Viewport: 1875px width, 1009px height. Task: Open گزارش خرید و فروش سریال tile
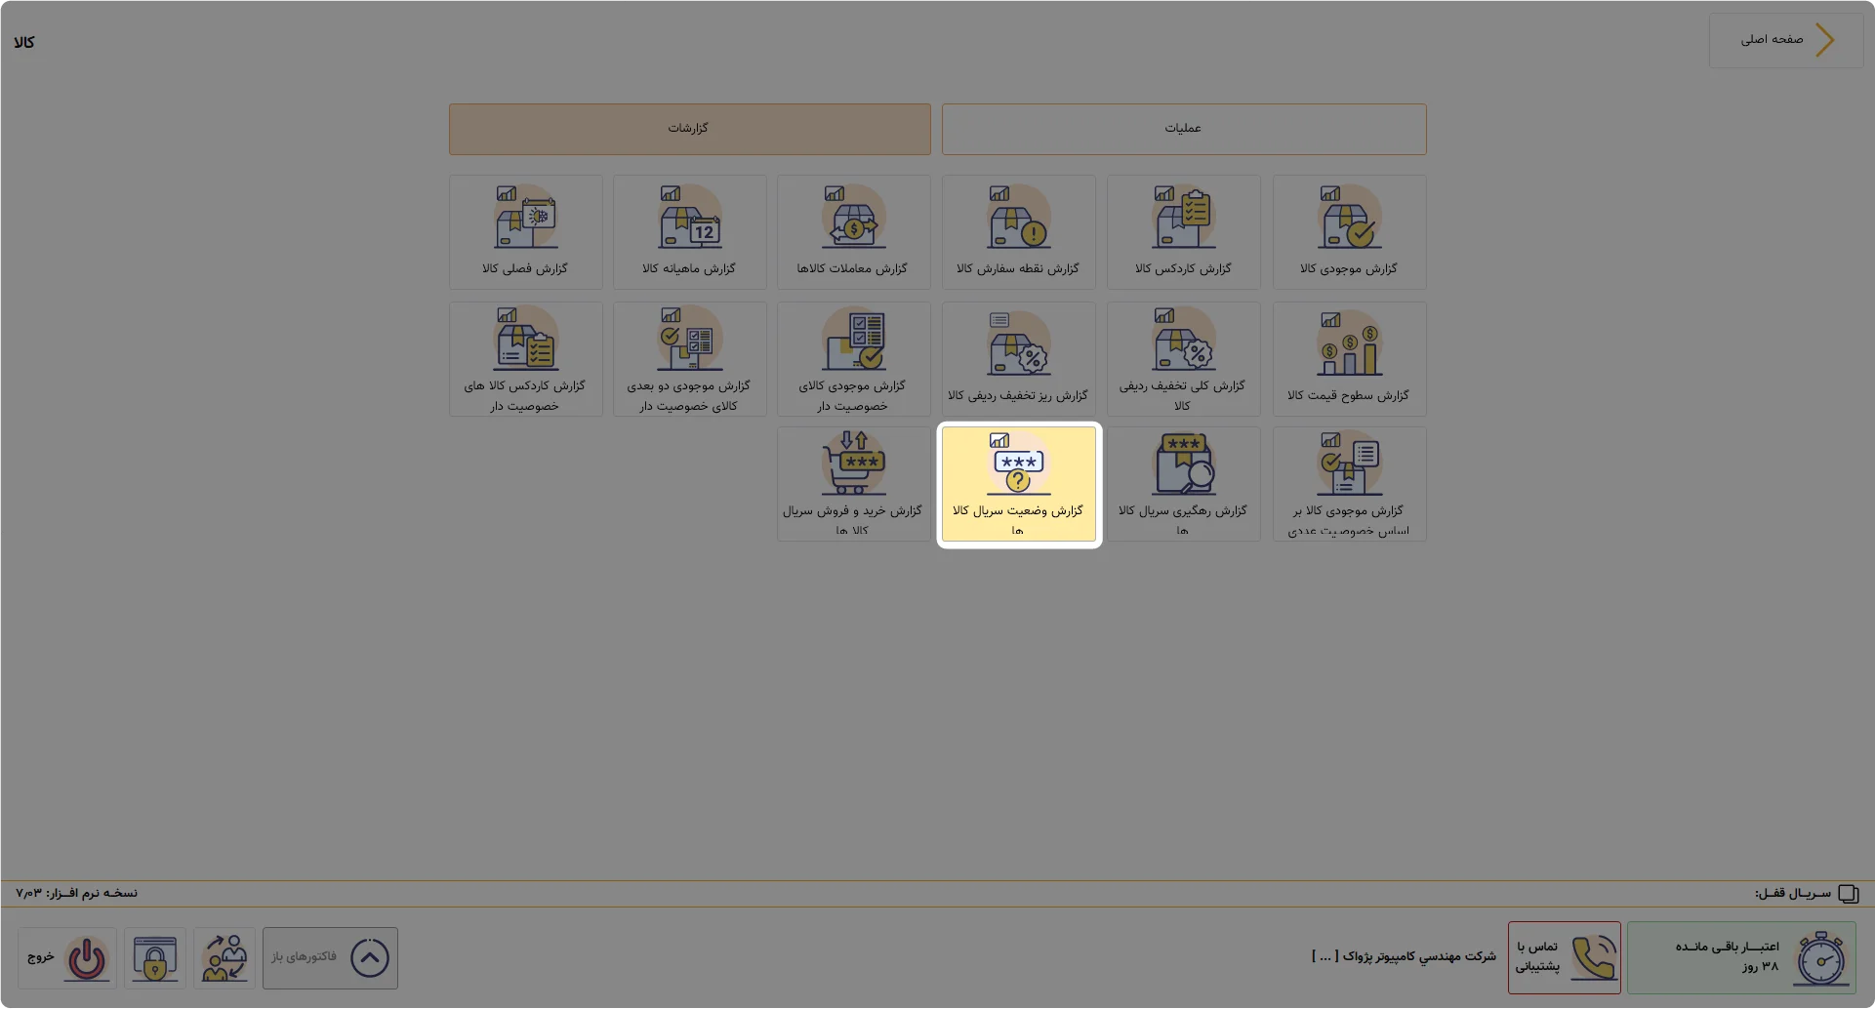(x=853, y=484)
